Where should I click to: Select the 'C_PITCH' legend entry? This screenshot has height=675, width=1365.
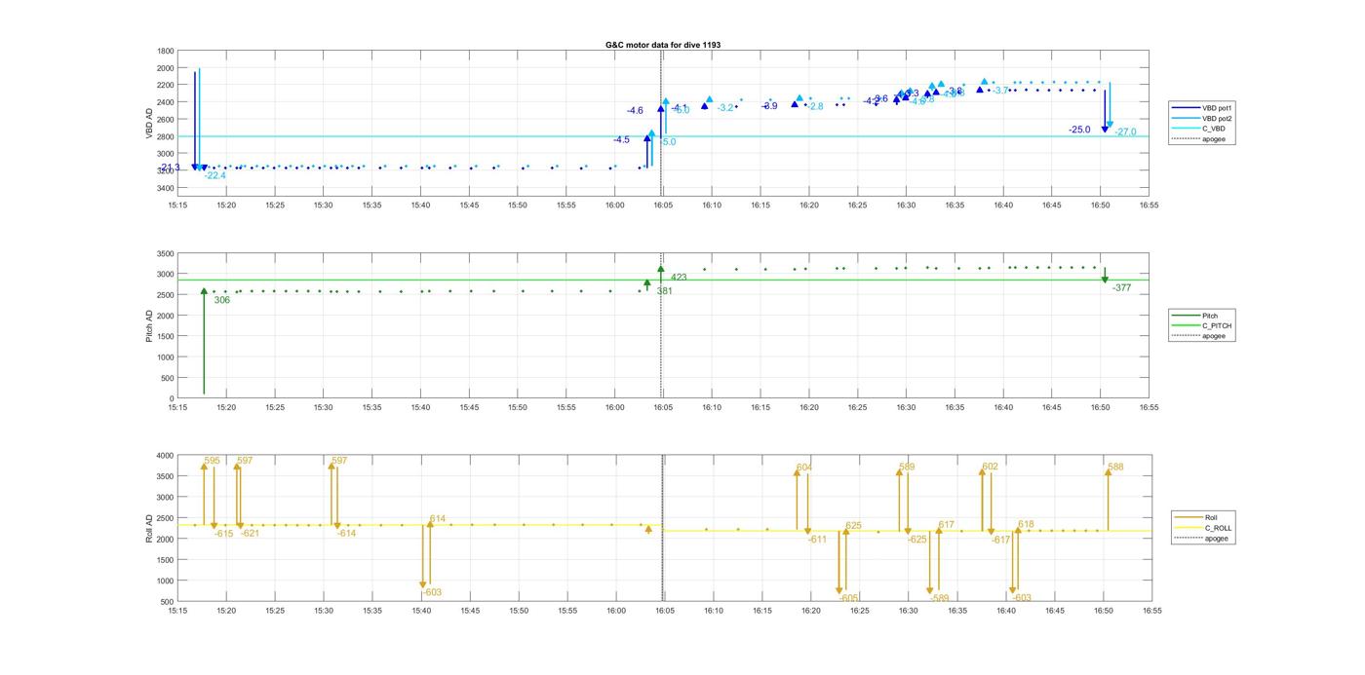tap(1217, 325)
